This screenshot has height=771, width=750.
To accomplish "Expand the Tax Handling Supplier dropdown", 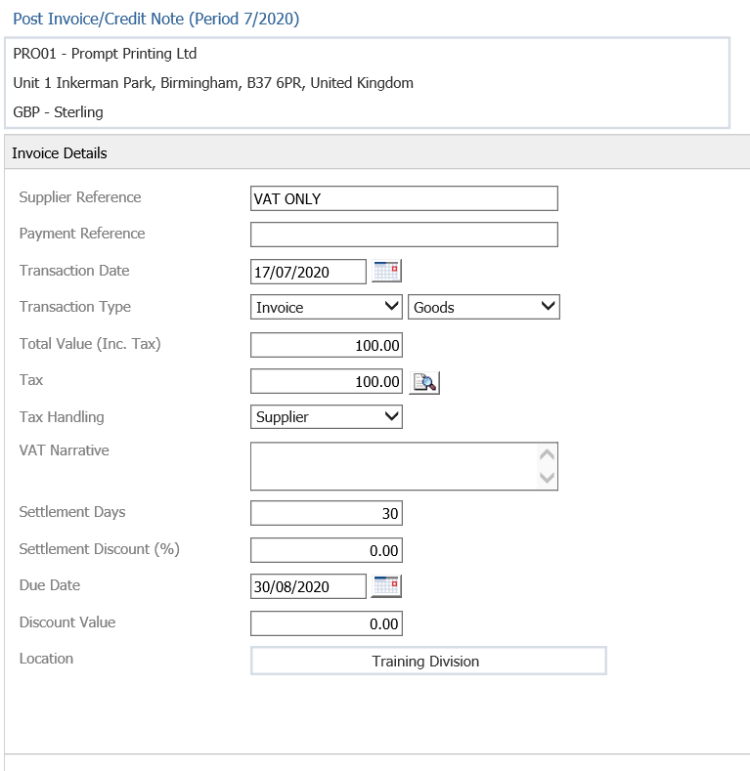I will click(327, 416).
